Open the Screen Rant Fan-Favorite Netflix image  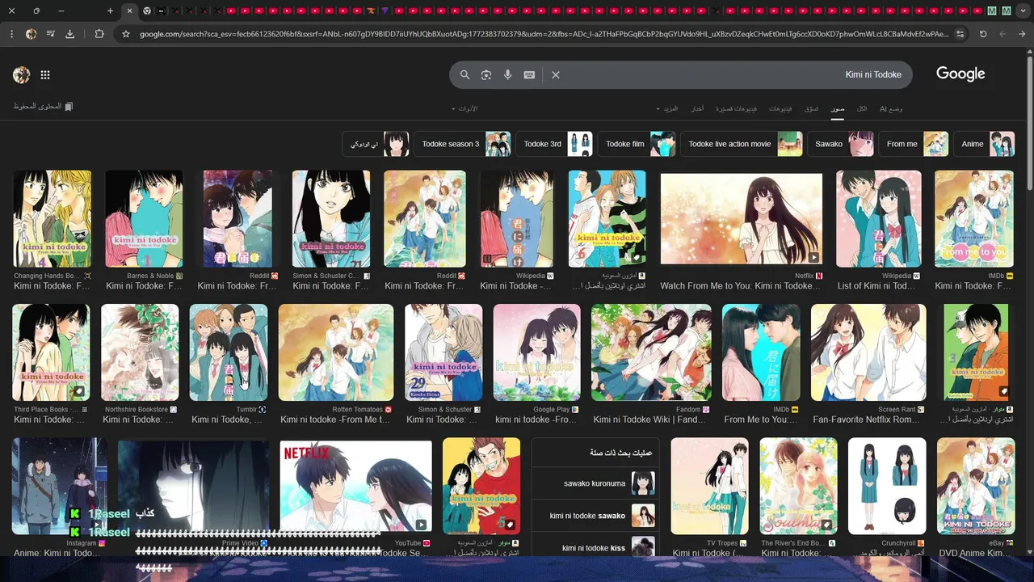(x=868, y=352)
